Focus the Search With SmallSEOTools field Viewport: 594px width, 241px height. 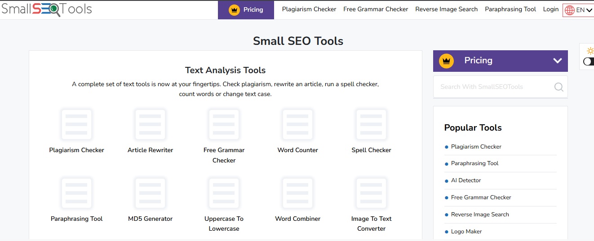[500, 87]
